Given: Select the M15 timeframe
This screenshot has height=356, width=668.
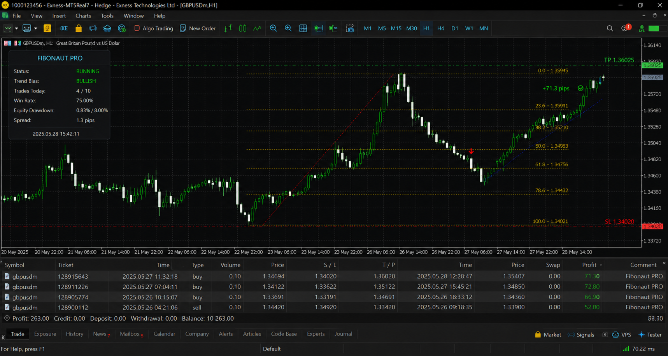Looking at the screenshot, I should 396,28.
